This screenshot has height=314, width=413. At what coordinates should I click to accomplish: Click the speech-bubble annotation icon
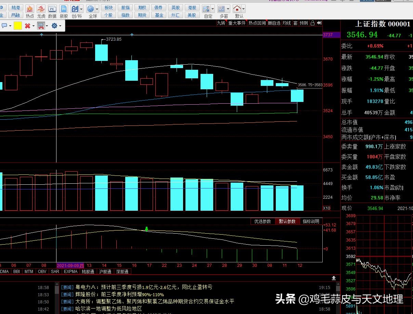click(x=4, y=25)
